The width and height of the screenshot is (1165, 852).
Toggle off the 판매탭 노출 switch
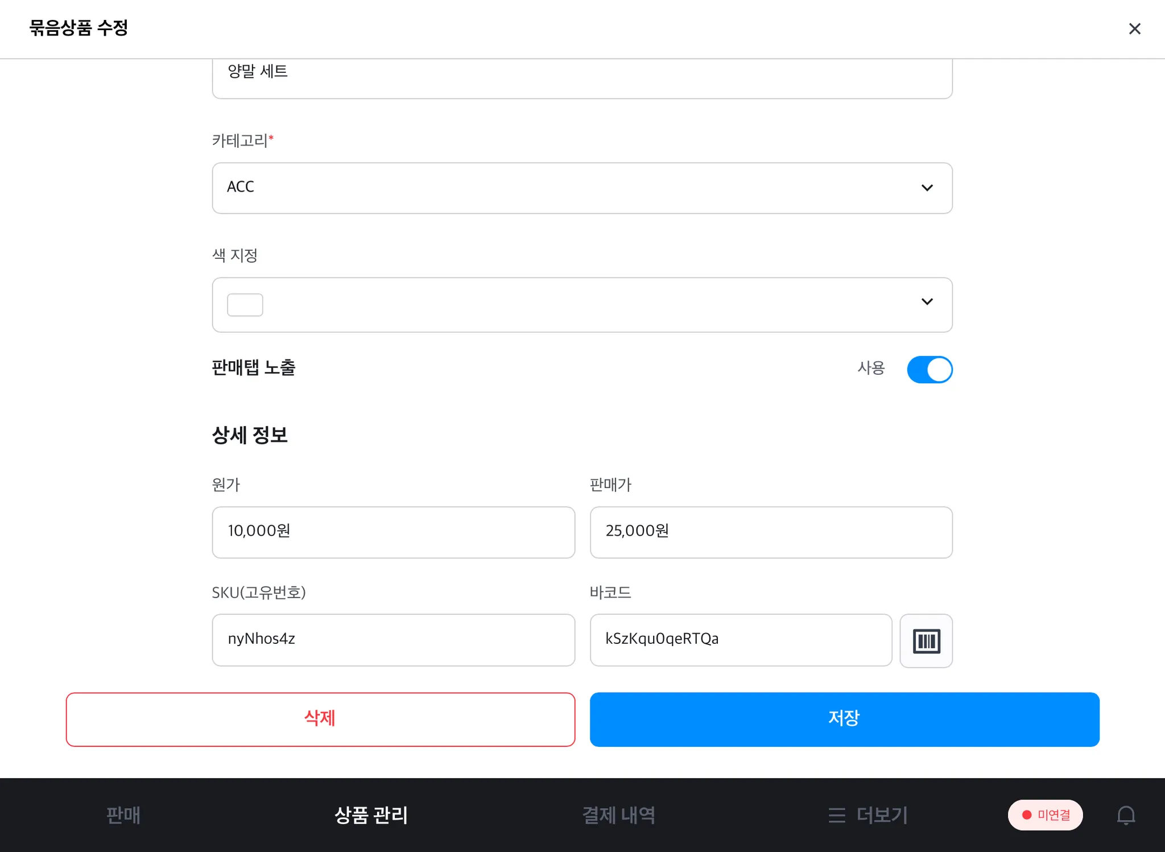929,369
